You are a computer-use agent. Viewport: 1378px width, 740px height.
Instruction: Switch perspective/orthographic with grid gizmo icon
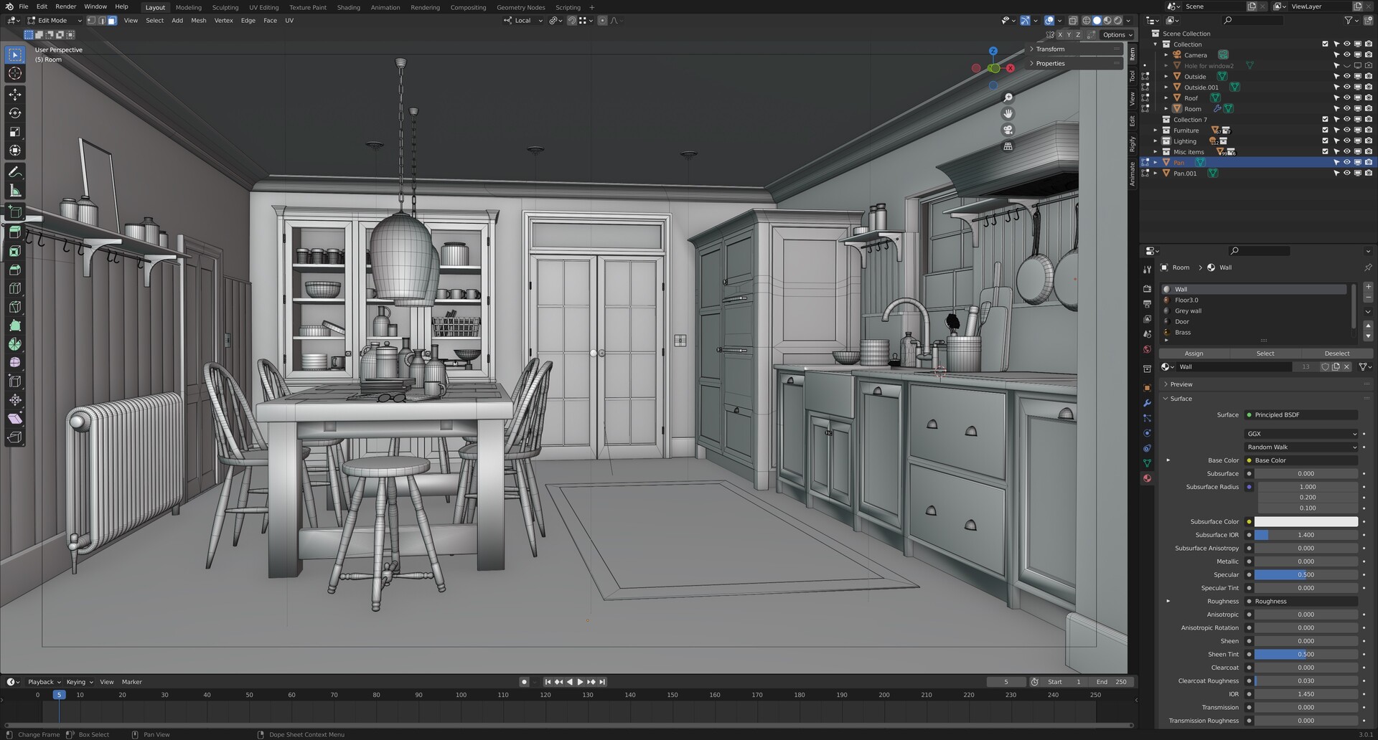pyautogui.click(x=1008, y=146)
